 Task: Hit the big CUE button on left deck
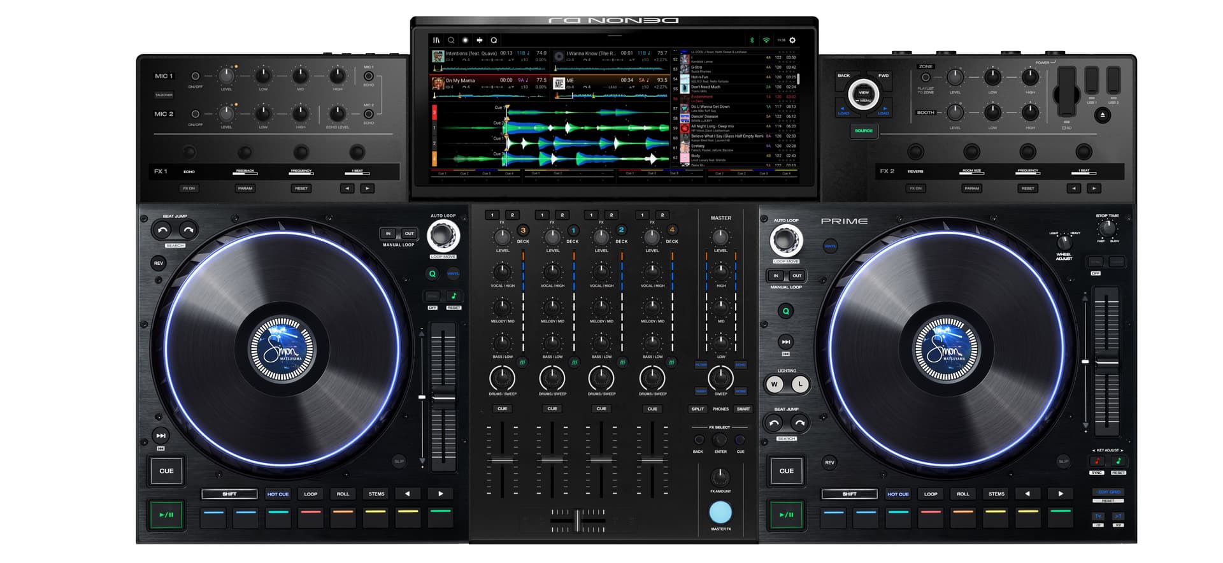click(x=166, y=471)
